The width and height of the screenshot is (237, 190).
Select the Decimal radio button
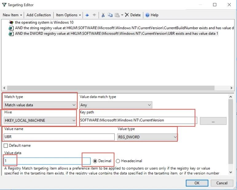(x=95, y=161)
